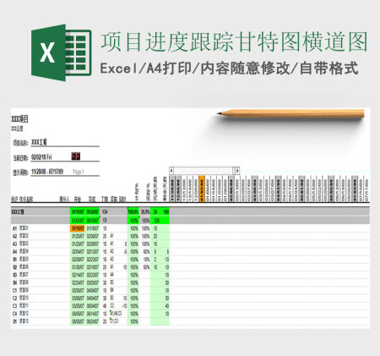Click the timeline horizontal scrollbar track

[204, 171]
